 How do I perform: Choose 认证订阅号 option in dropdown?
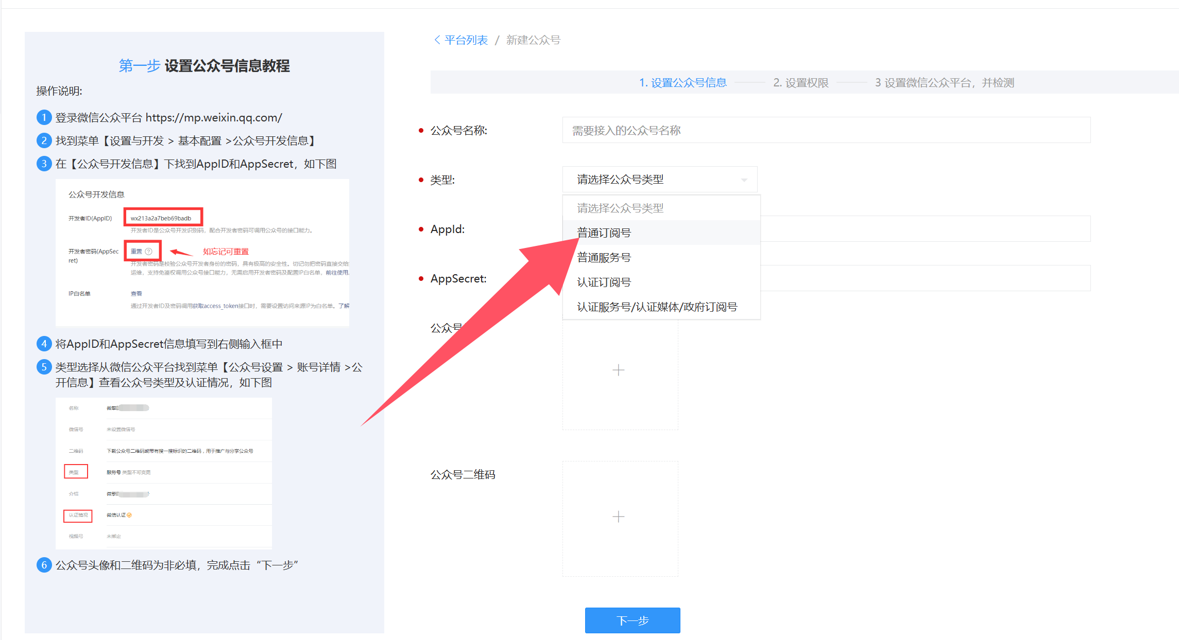(604, 282)
